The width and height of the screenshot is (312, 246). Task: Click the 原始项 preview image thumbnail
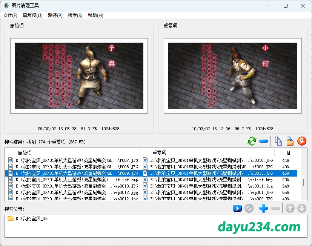(79, 76)
